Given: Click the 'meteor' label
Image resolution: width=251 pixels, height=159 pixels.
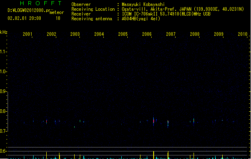Looking at the screenshot, I should click(x=57, y=12).
